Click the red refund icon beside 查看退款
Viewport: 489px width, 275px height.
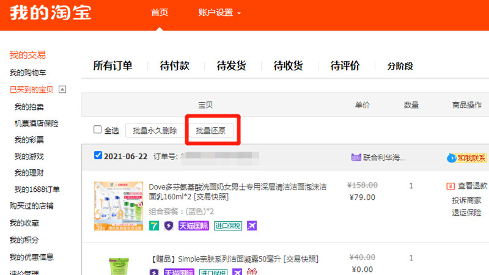[x=450, y=186]
